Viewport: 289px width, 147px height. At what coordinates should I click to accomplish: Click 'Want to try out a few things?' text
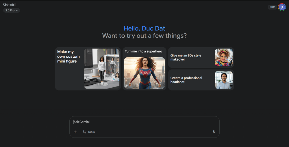[x=144, y=35]
